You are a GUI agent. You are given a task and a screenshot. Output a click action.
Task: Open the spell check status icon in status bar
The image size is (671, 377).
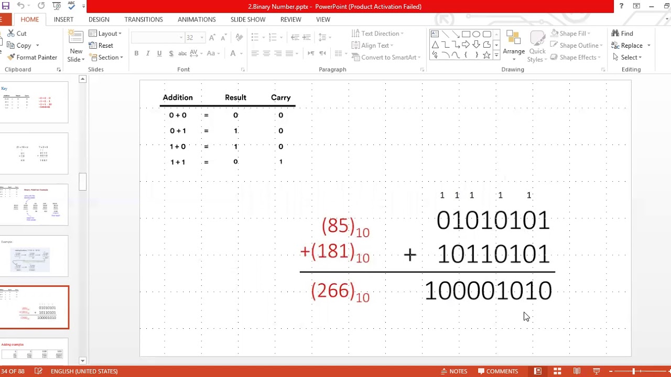click(x=38, y=371)
